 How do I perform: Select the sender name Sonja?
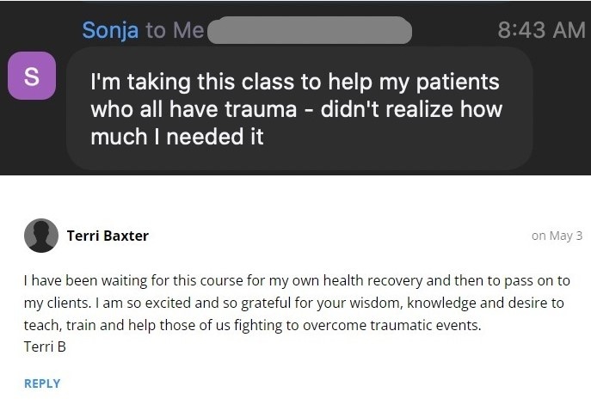point(111,30)
